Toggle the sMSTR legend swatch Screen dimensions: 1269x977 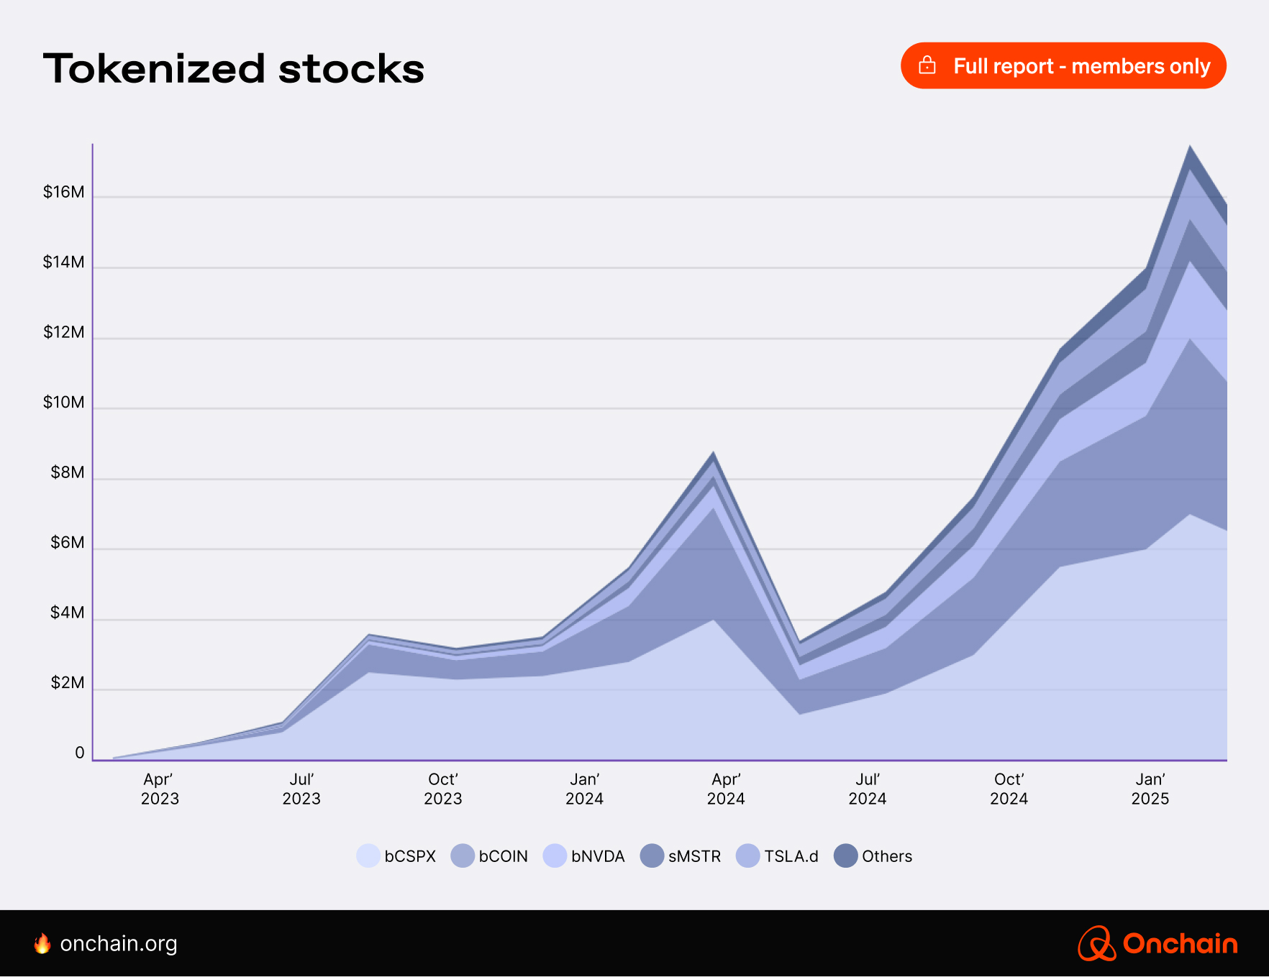652,856
